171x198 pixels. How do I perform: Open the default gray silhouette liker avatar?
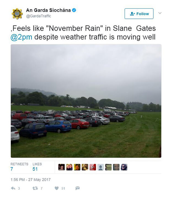[x=100, y=167]
